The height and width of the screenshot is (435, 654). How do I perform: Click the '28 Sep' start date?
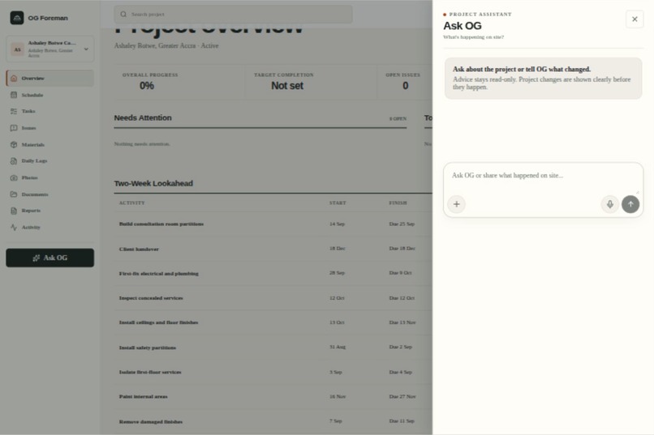337,273
